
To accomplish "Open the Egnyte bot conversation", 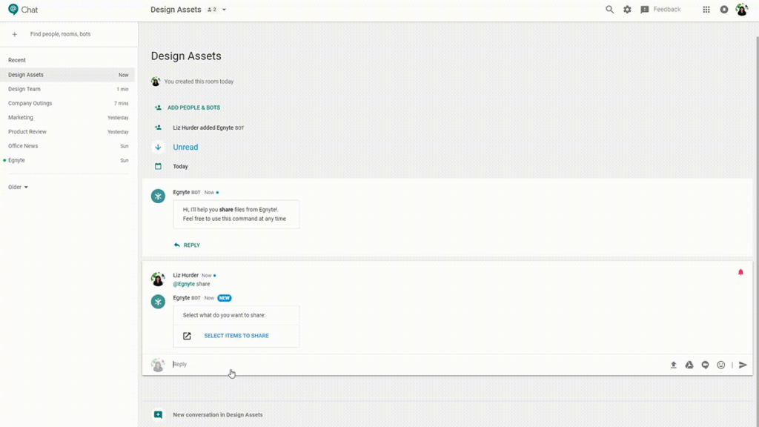I will pyautogui.click(x=16, y=160).
